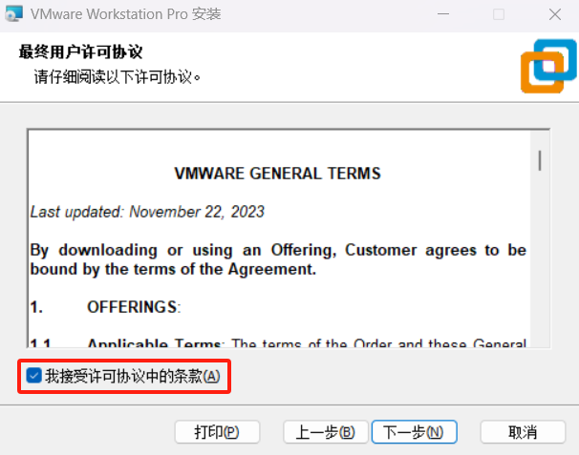Click the 我接受许可协议中的条款(A) label text
Viewport: 579px width, 455px height.
[x=133, y=376]
